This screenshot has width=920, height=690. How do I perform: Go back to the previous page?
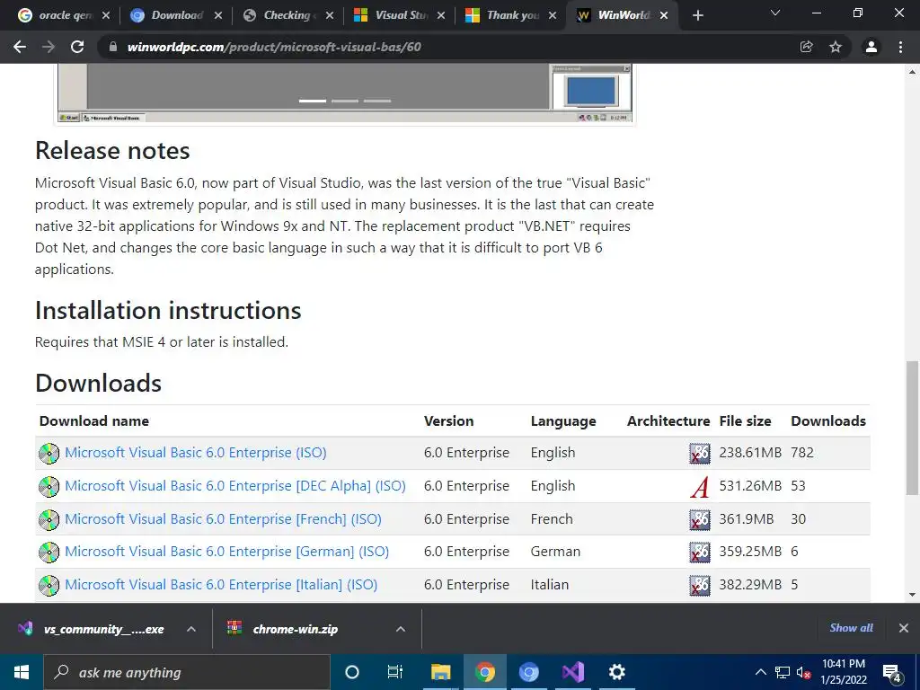pos(20,47)
